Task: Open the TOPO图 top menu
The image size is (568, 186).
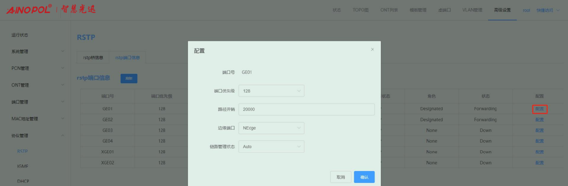Action: coord(360,10)
